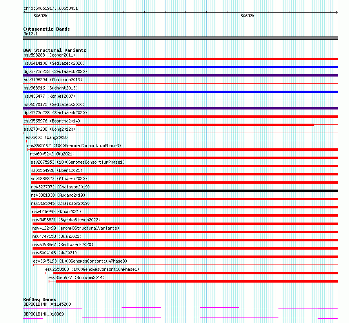The image size is (349, 323).
Task: Select nsv6004148 (Wu2021) label
Action: [55, 253]
